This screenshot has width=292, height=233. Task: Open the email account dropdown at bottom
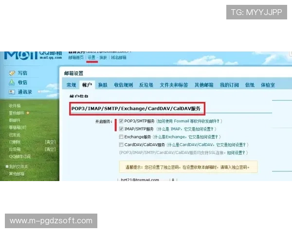pos(147,180)
